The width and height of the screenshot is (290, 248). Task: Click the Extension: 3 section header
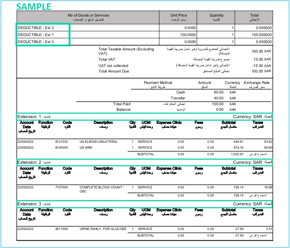(144, 204)
